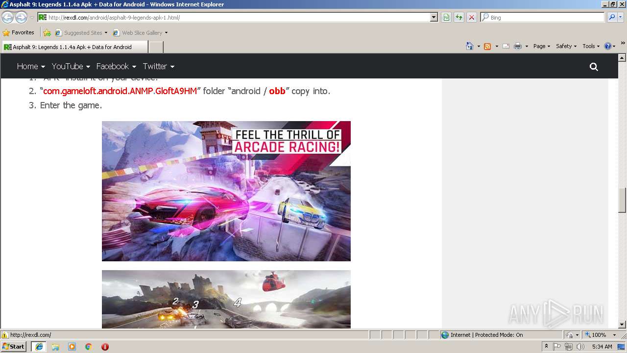Open the 'Feel the thrill of arcade racing' image
627x353 pixels.
(x=226, y=191)
